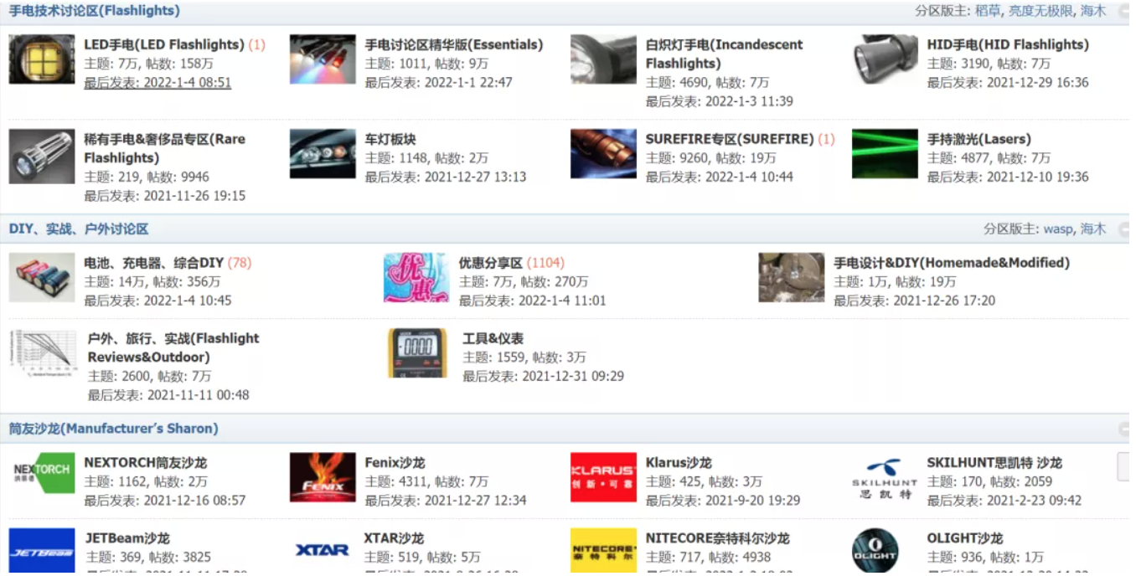1136x576 pixels.
Task: Open the 电池、充电器、综合DIY title link
Action: [154, 263]
